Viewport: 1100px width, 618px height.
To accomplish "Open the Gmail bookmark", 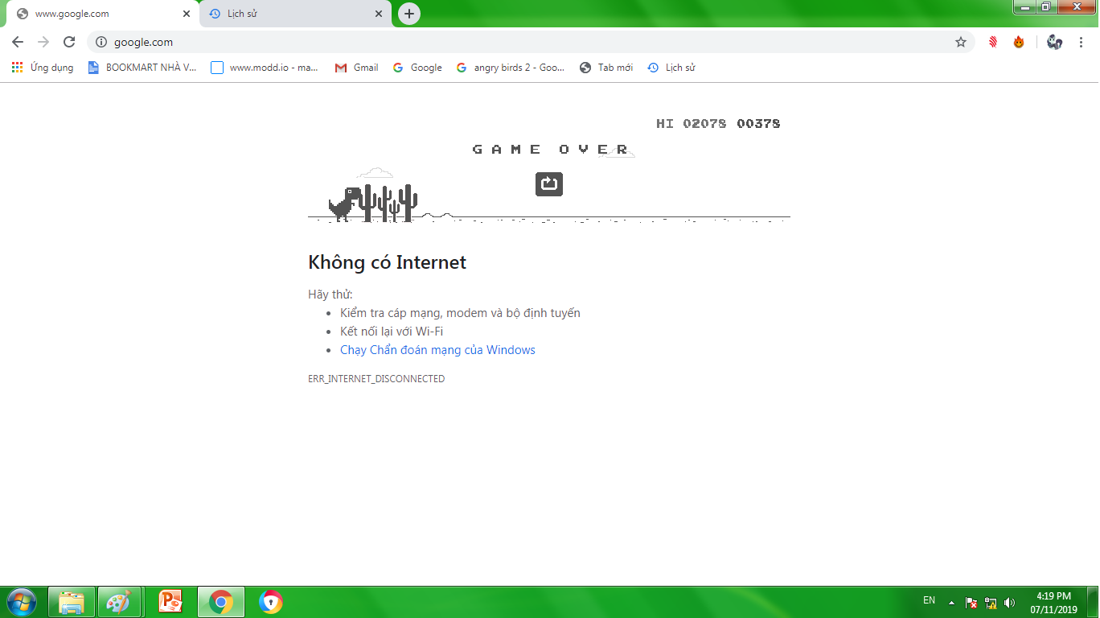I will [356, 68].
